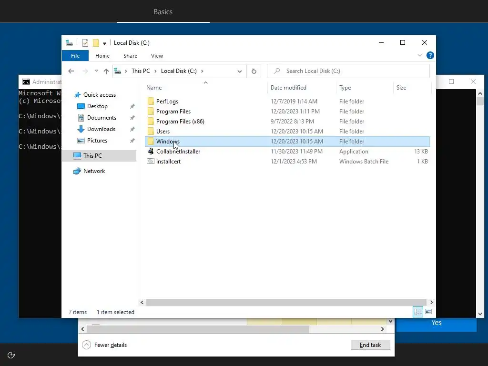Open the Home ribbon tab
488x366 pixels.
point(102,56)
